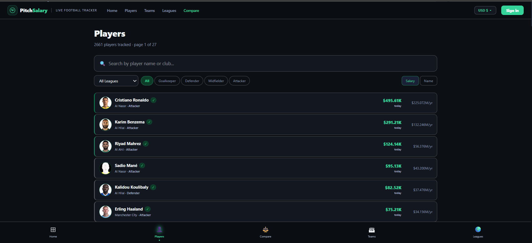The width and height of the screenshot is (532, 243).
Task: Click the search magnifier icon
Action: coord(102,64)
